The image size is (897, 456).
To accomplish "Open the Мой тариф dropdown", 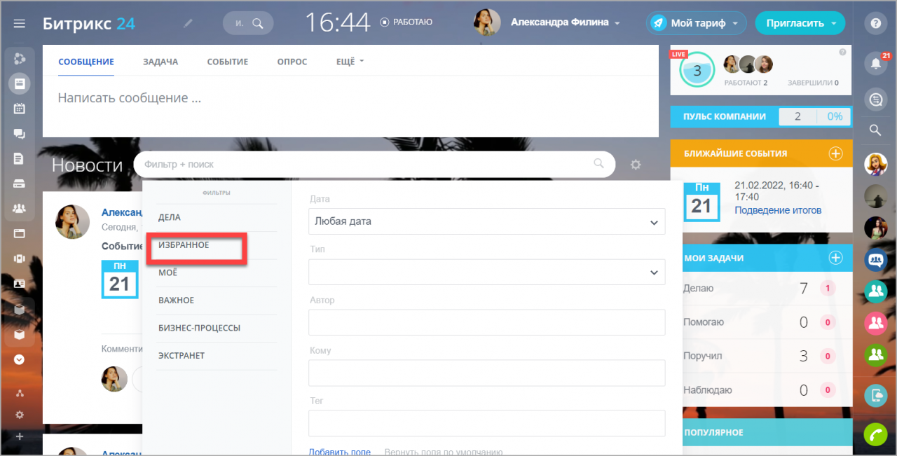I will [x=696, y=23].
